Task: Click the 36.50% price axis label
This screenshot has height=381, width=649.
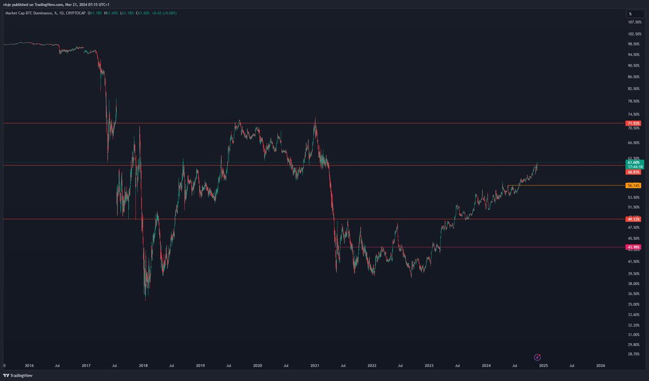Action: click(x=634, y=294)
